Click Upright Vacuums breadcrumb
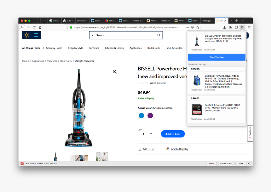Screen dimensions: 271x192 [x=84, y=61]
